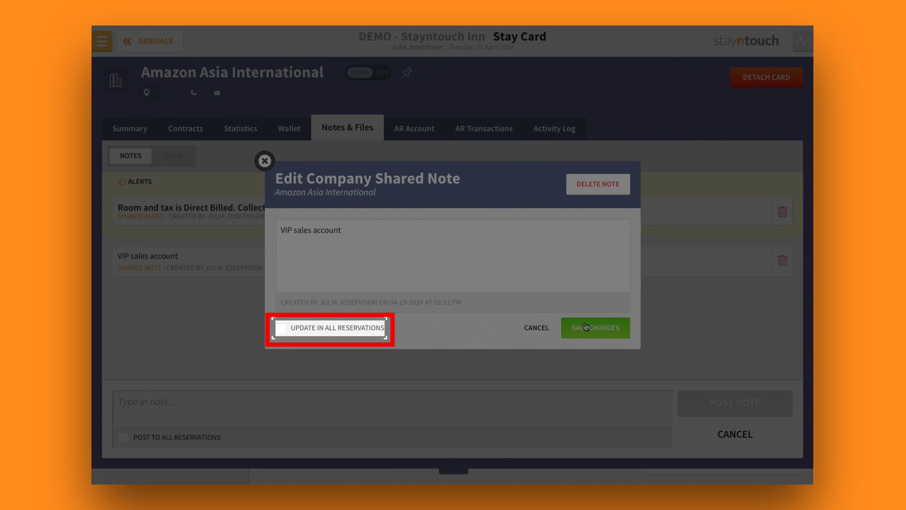
Task: Check Update in All Reservations box
Action: (x=281, y=328)
